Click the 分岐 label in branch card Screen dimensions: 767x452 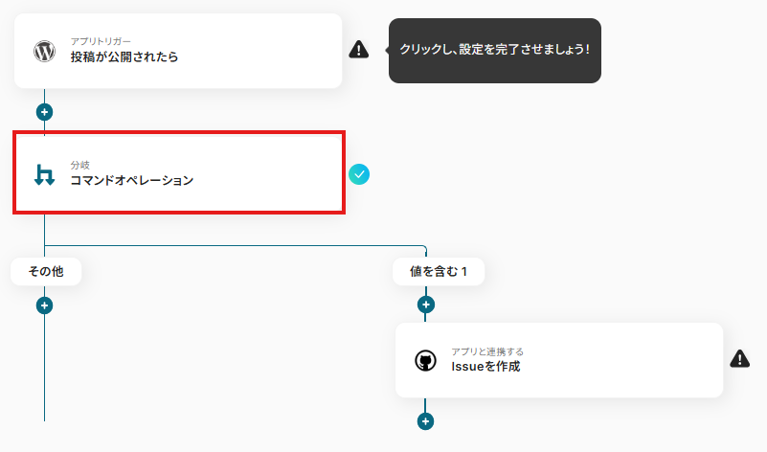click(79, 165)
